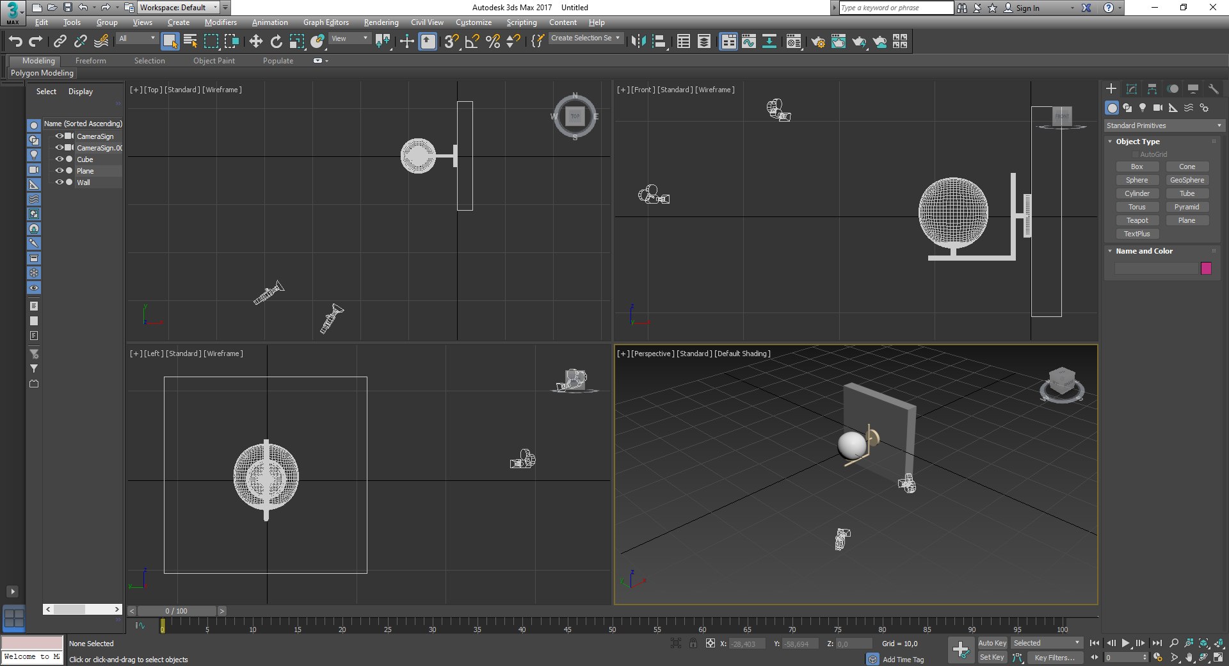Click the 0 / 100 time slider
Viewport: 1229px width, 666px height.
pos(176,611)
